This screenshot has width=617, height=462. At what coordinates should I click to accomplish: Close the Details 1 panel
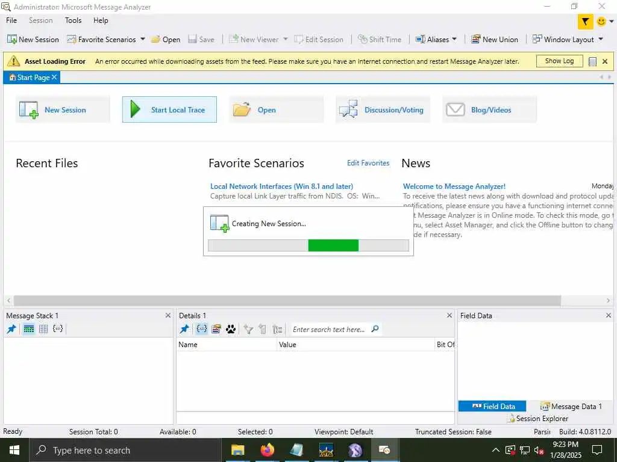coord(449,315)
